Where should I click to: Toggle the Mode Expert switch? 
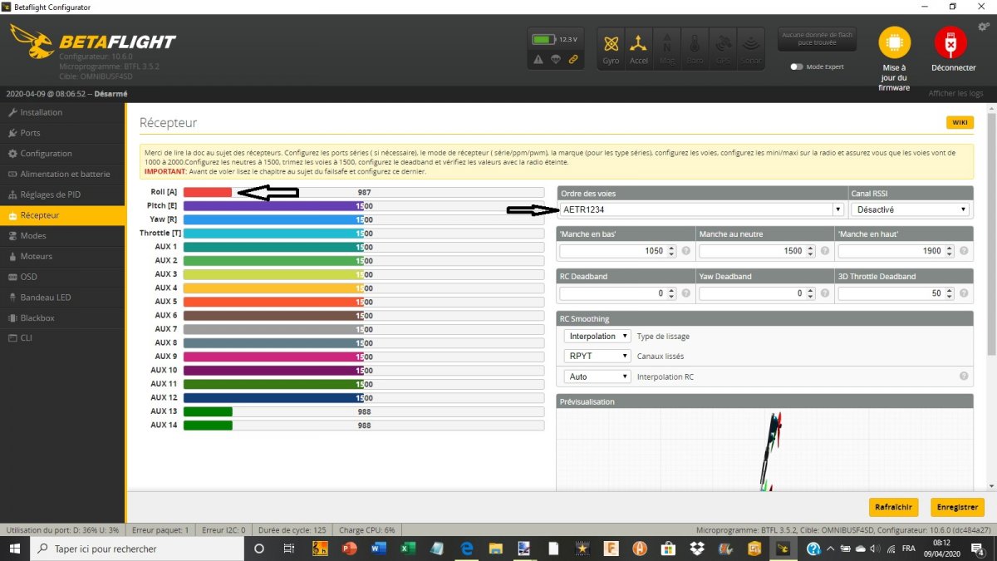pyautogui.click(x=797, y=66)
